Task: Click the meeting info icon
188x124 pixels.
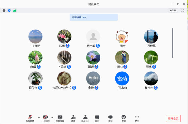Action: click(4, 11)
